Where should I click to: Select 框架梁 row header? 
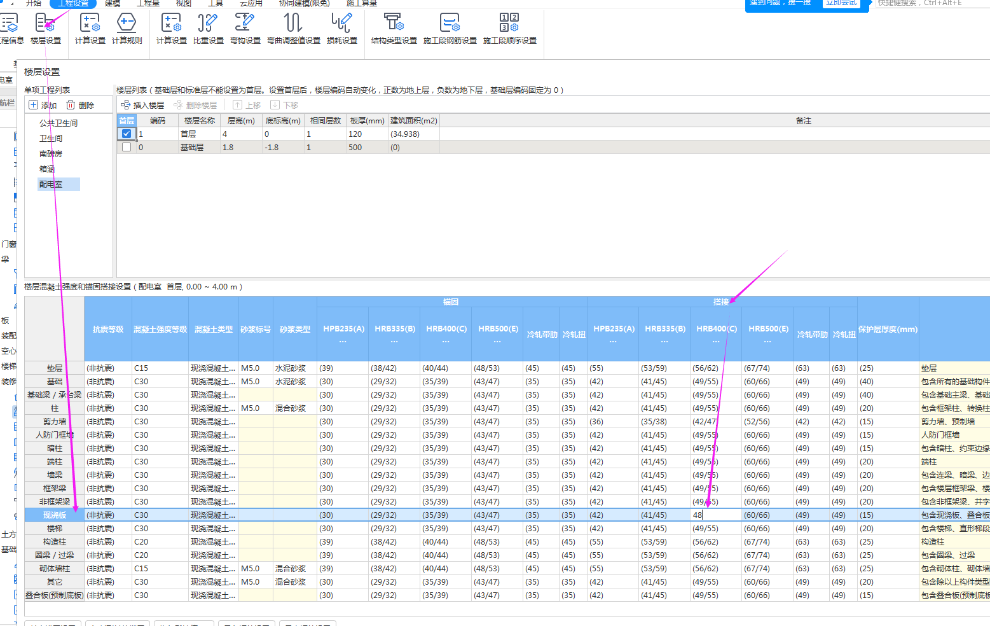pos(55,489)
